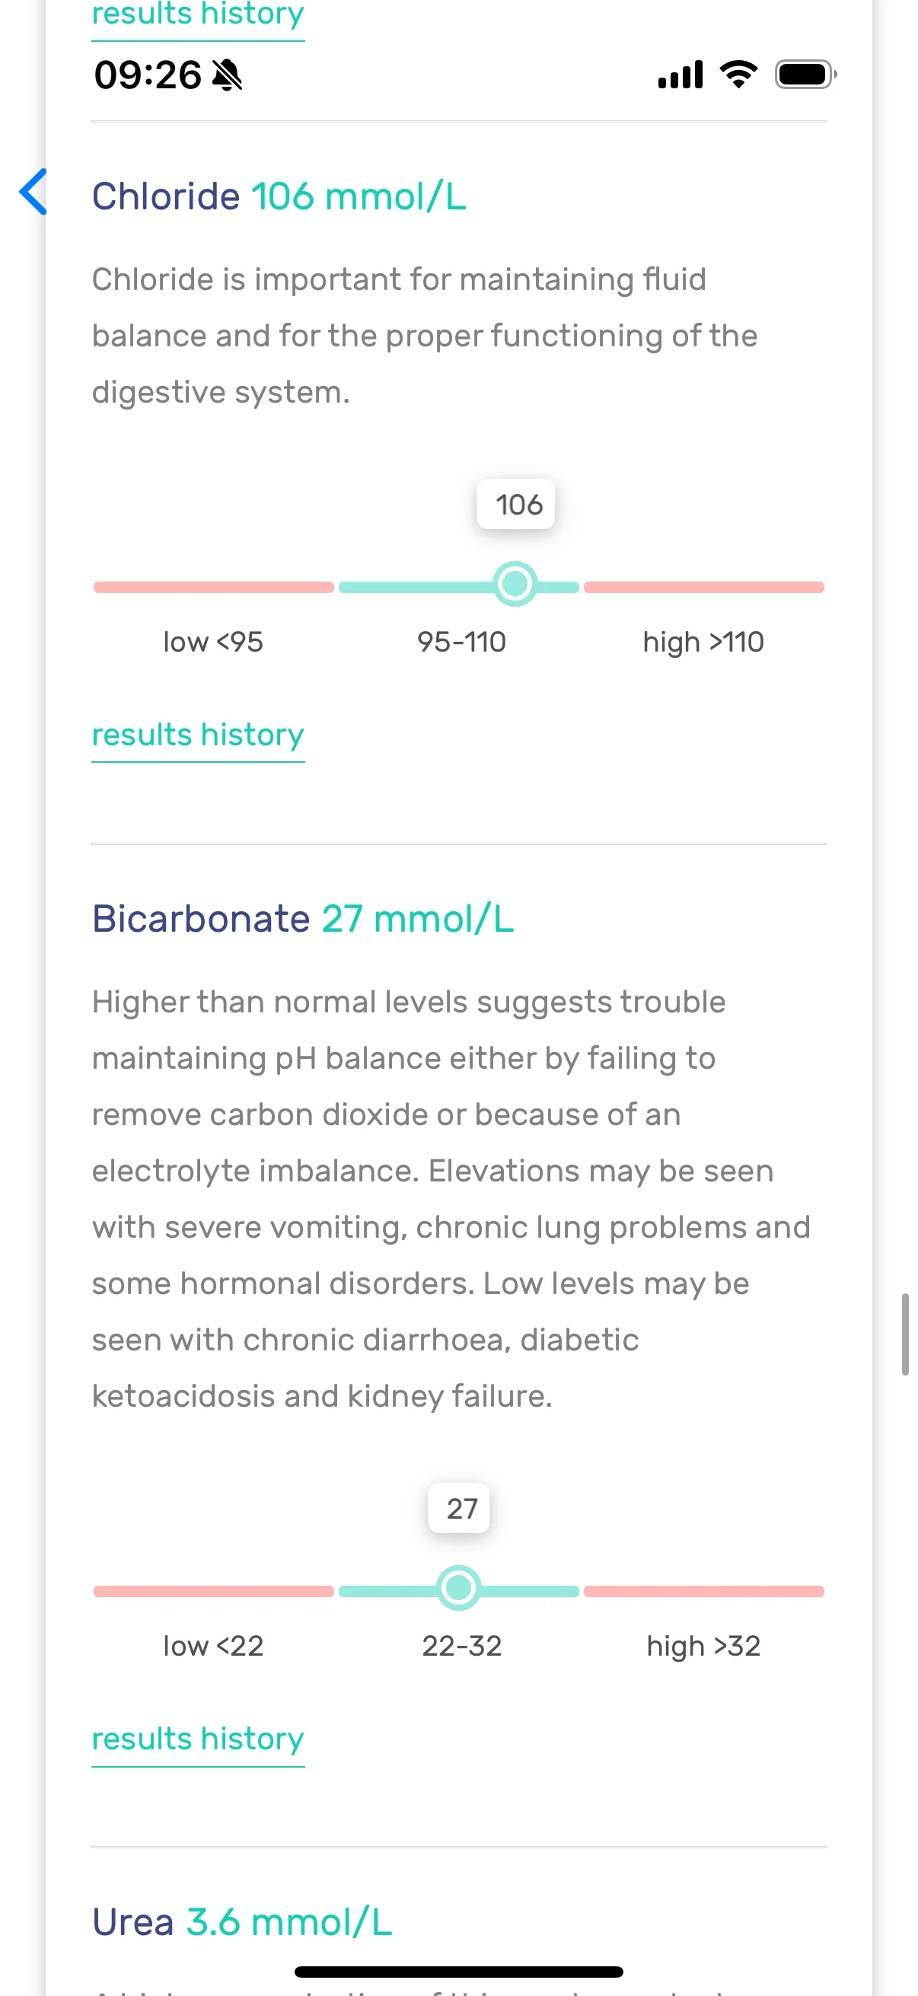Tap the Bicarbonate high >32 red segment
The image size is (918, 1996).
(x=703, y=1592)
